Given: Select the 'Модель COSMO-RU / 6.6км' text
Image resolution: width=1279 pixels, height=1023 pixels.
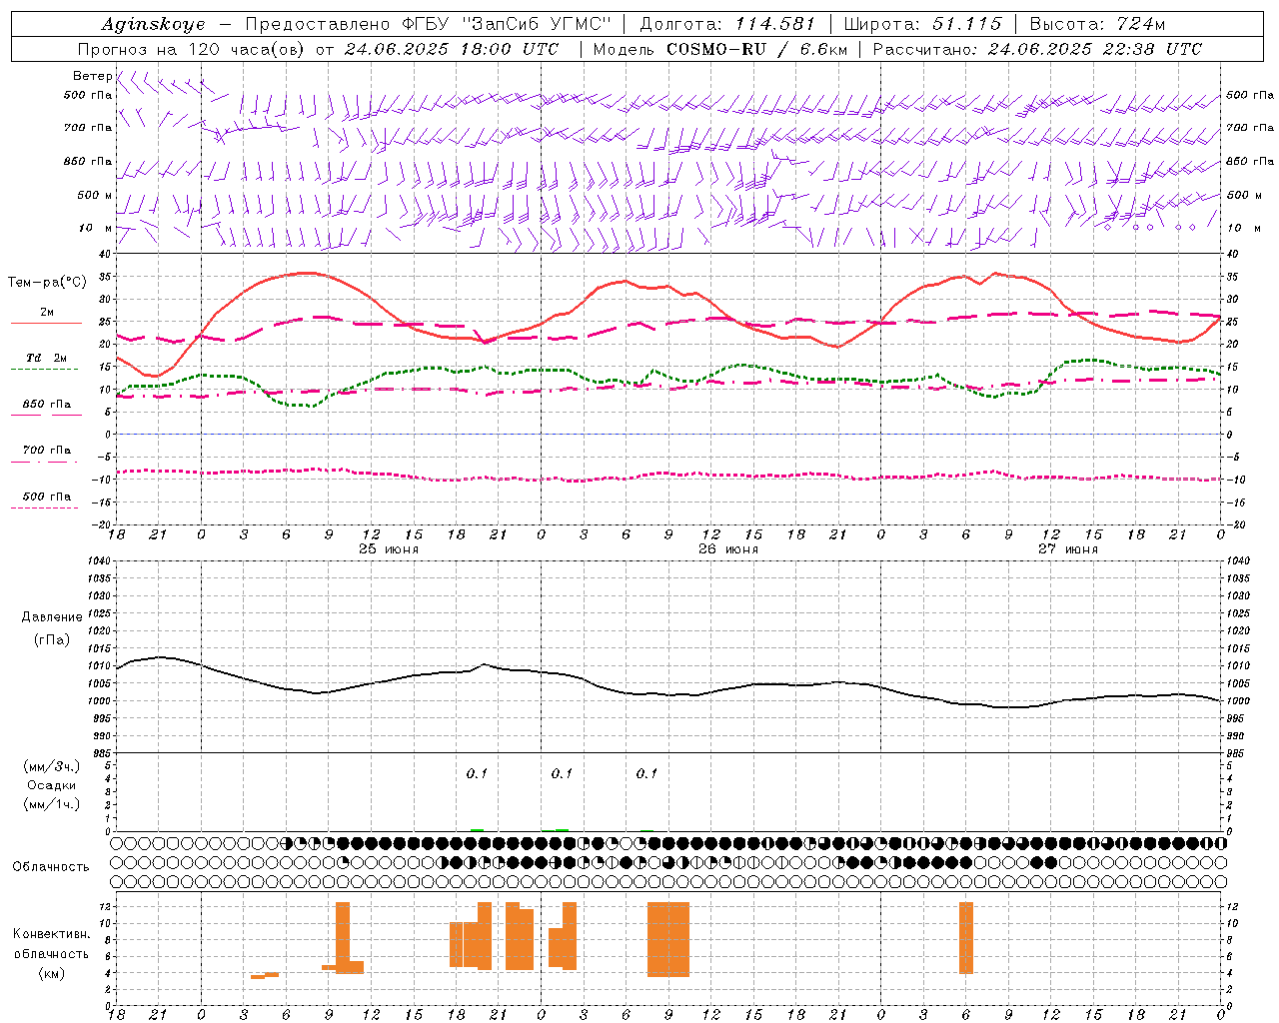Looking at the screenshot, I should tap(720, 49).
